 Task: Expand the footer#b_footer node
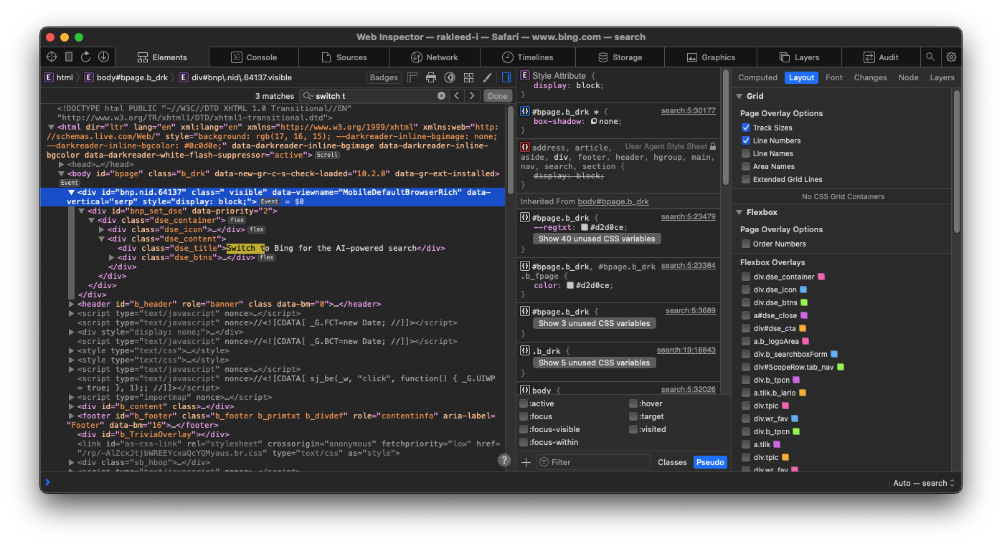72,416
